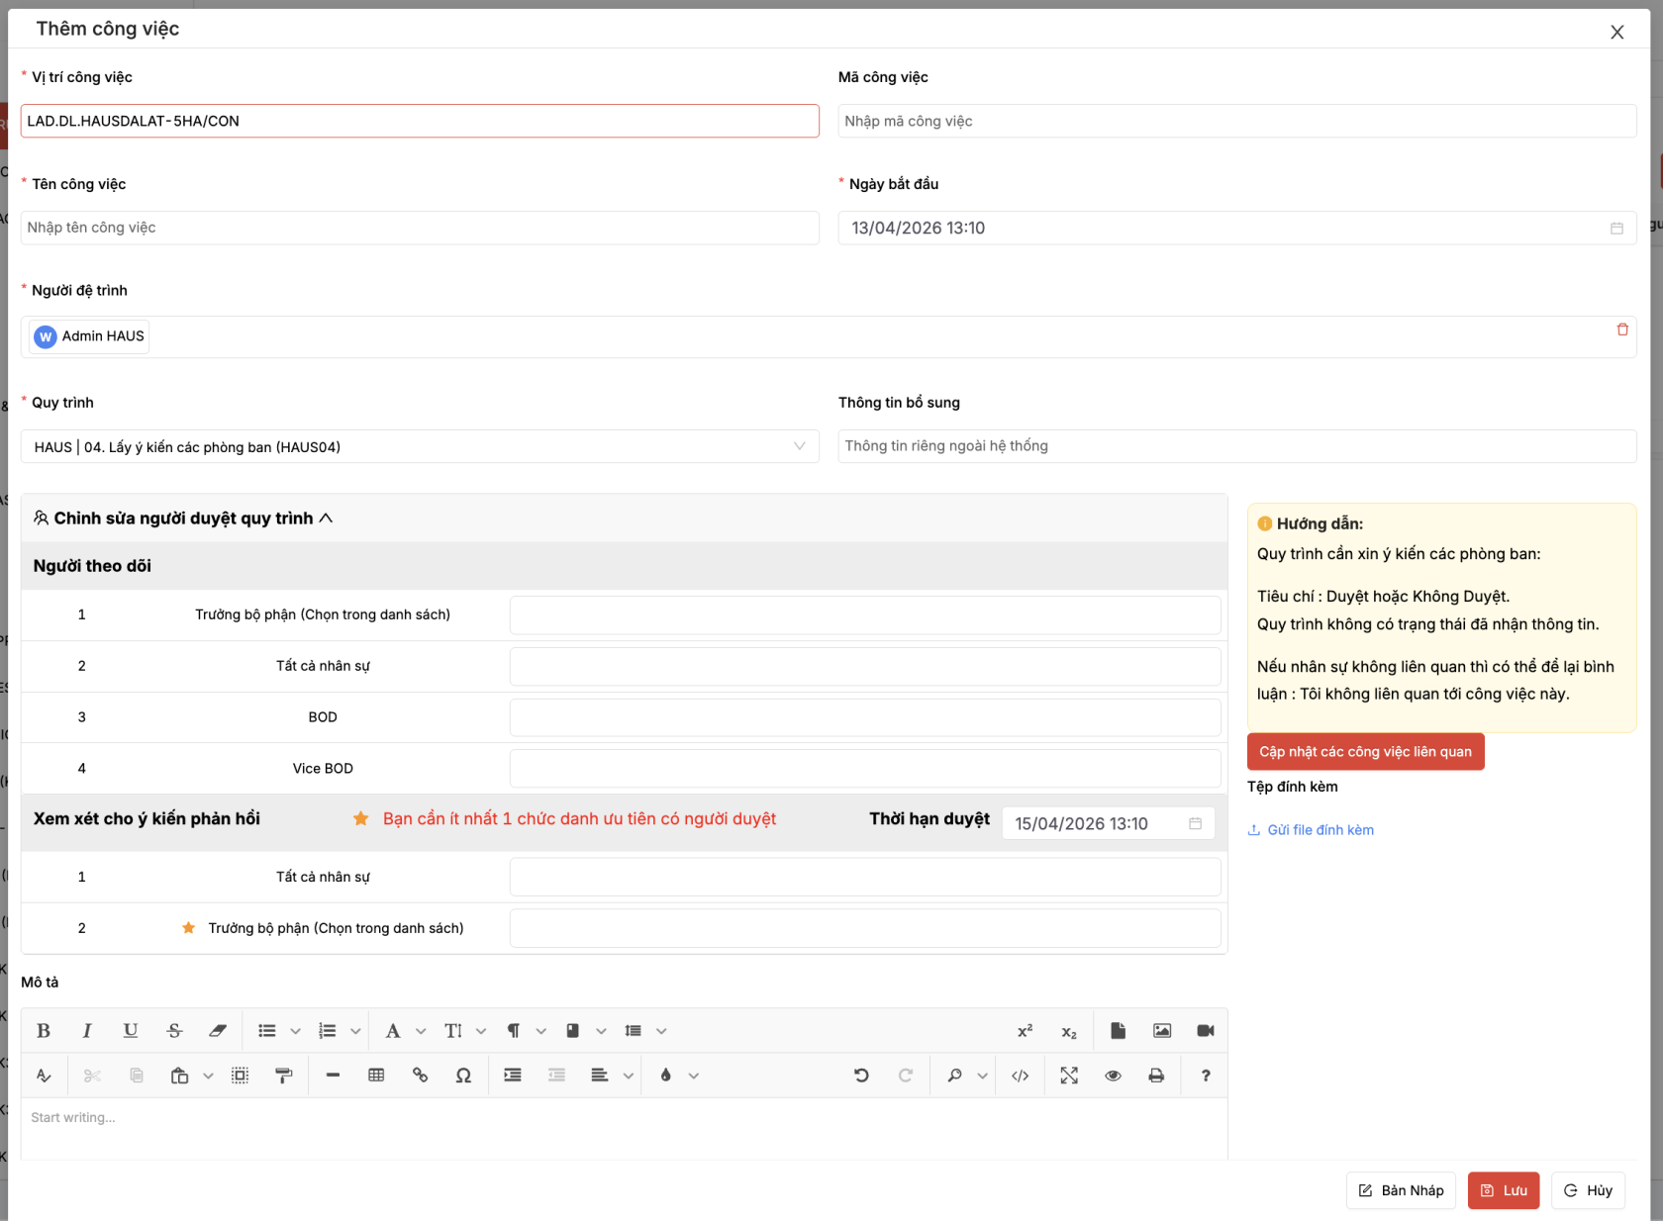Insert a special character (omega icon)
The width and height of the screenshot is (1663, 1221).
463,1075
